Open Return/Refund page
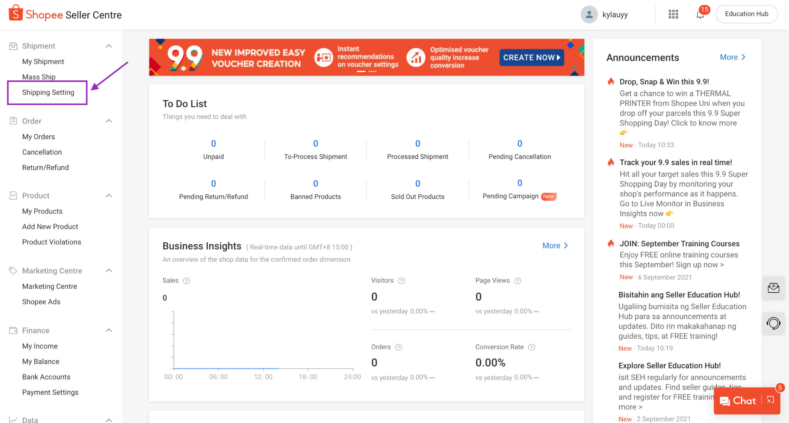 click(x=45, y=167)
